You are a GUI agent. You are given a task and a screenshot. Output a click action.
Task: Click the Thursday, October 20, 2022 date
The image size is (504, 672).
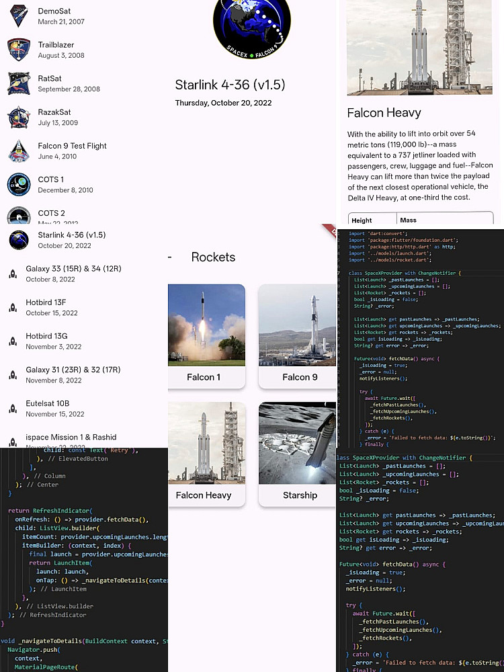(223, 103)
